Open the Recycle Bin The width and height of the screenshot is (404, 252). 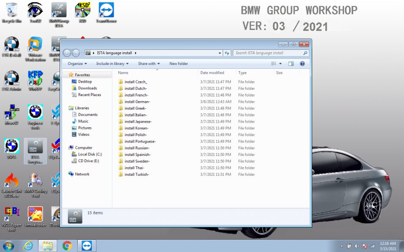coord(11,13)
